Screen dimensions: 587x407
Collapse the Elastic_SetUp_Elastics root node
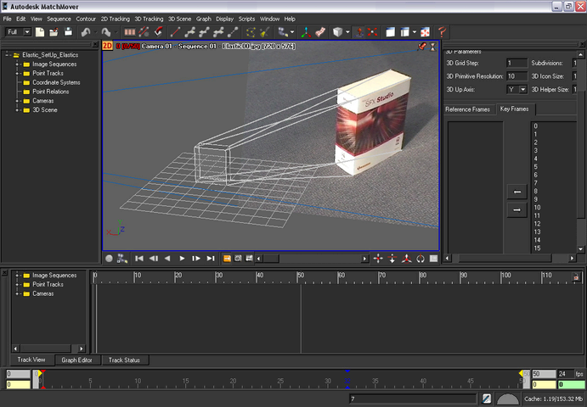[7, 55]
